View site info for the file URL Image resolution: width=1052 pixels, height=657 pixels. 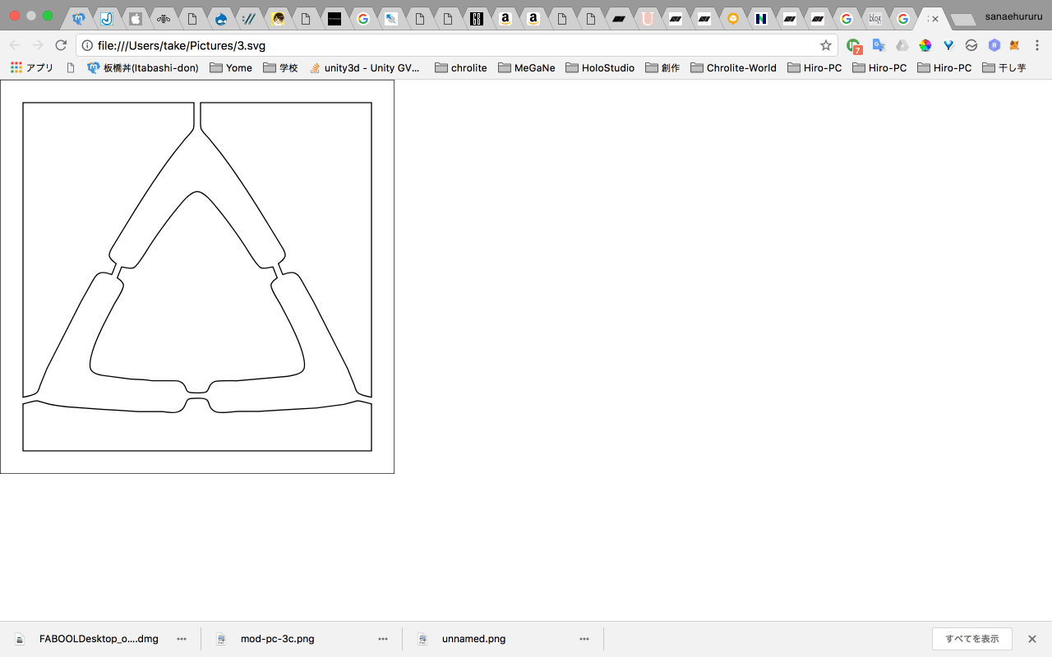(87, 45)
